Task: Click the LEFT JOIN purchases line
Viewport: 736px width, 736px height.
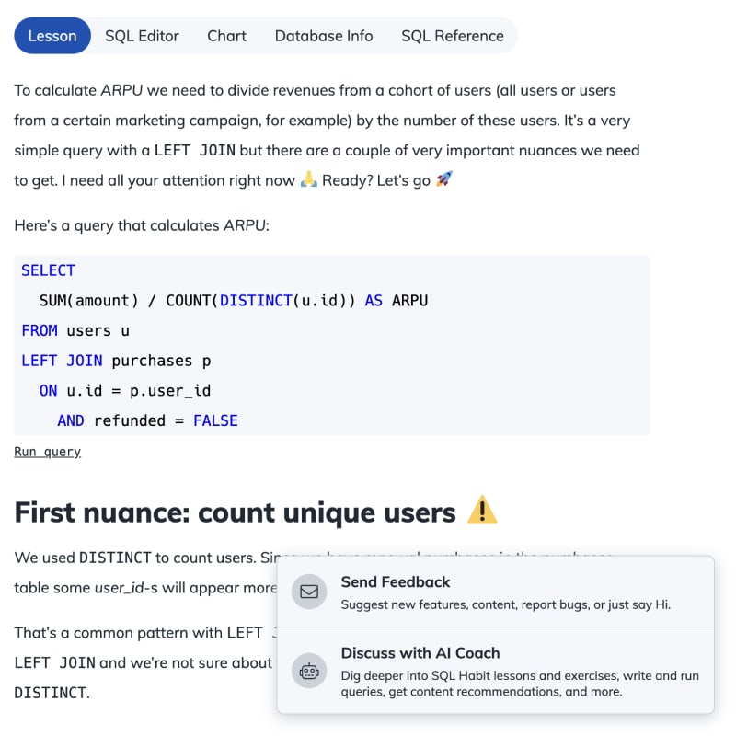Action: tap(115, 360)
